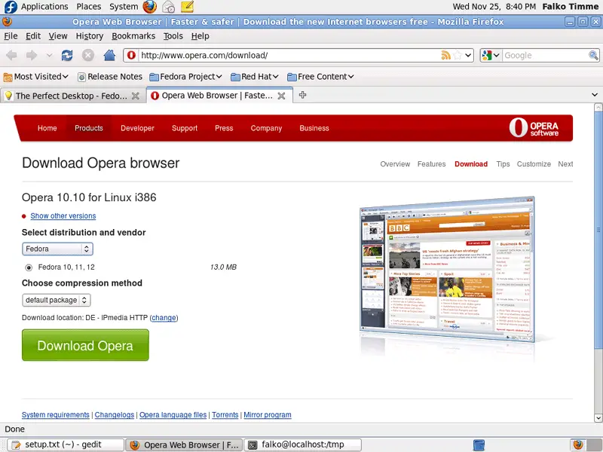Open the Applications menu in top panel
603x452 pixels.
(x=44, y=7)
